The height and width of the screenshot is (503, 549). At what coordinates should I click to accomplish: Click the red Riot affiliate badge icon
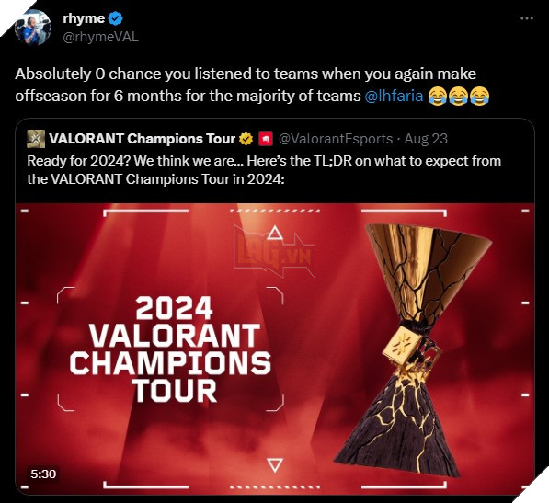click(266, 139)
